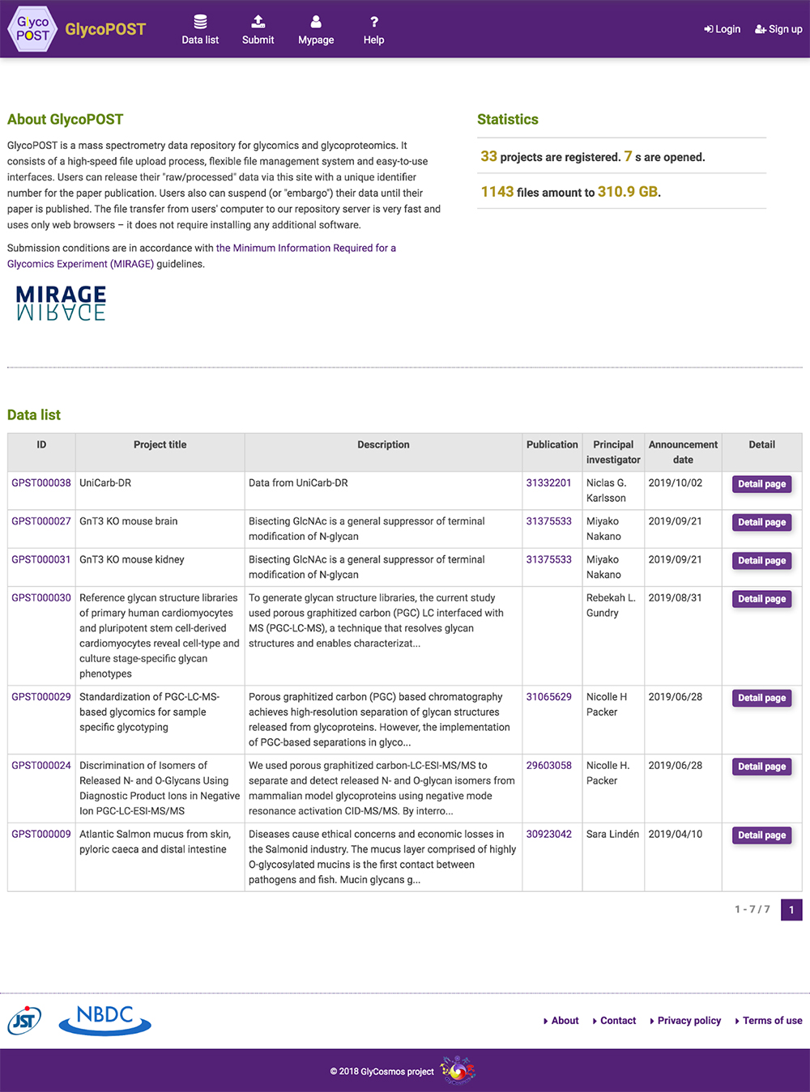Click the Detail column header
Viewport: 810px width, 1092px height.
point(762,453)
